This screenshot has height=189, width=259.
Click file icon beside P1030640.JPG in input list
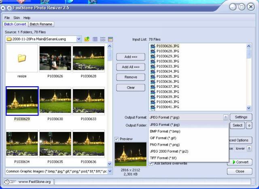pos(153,102)
